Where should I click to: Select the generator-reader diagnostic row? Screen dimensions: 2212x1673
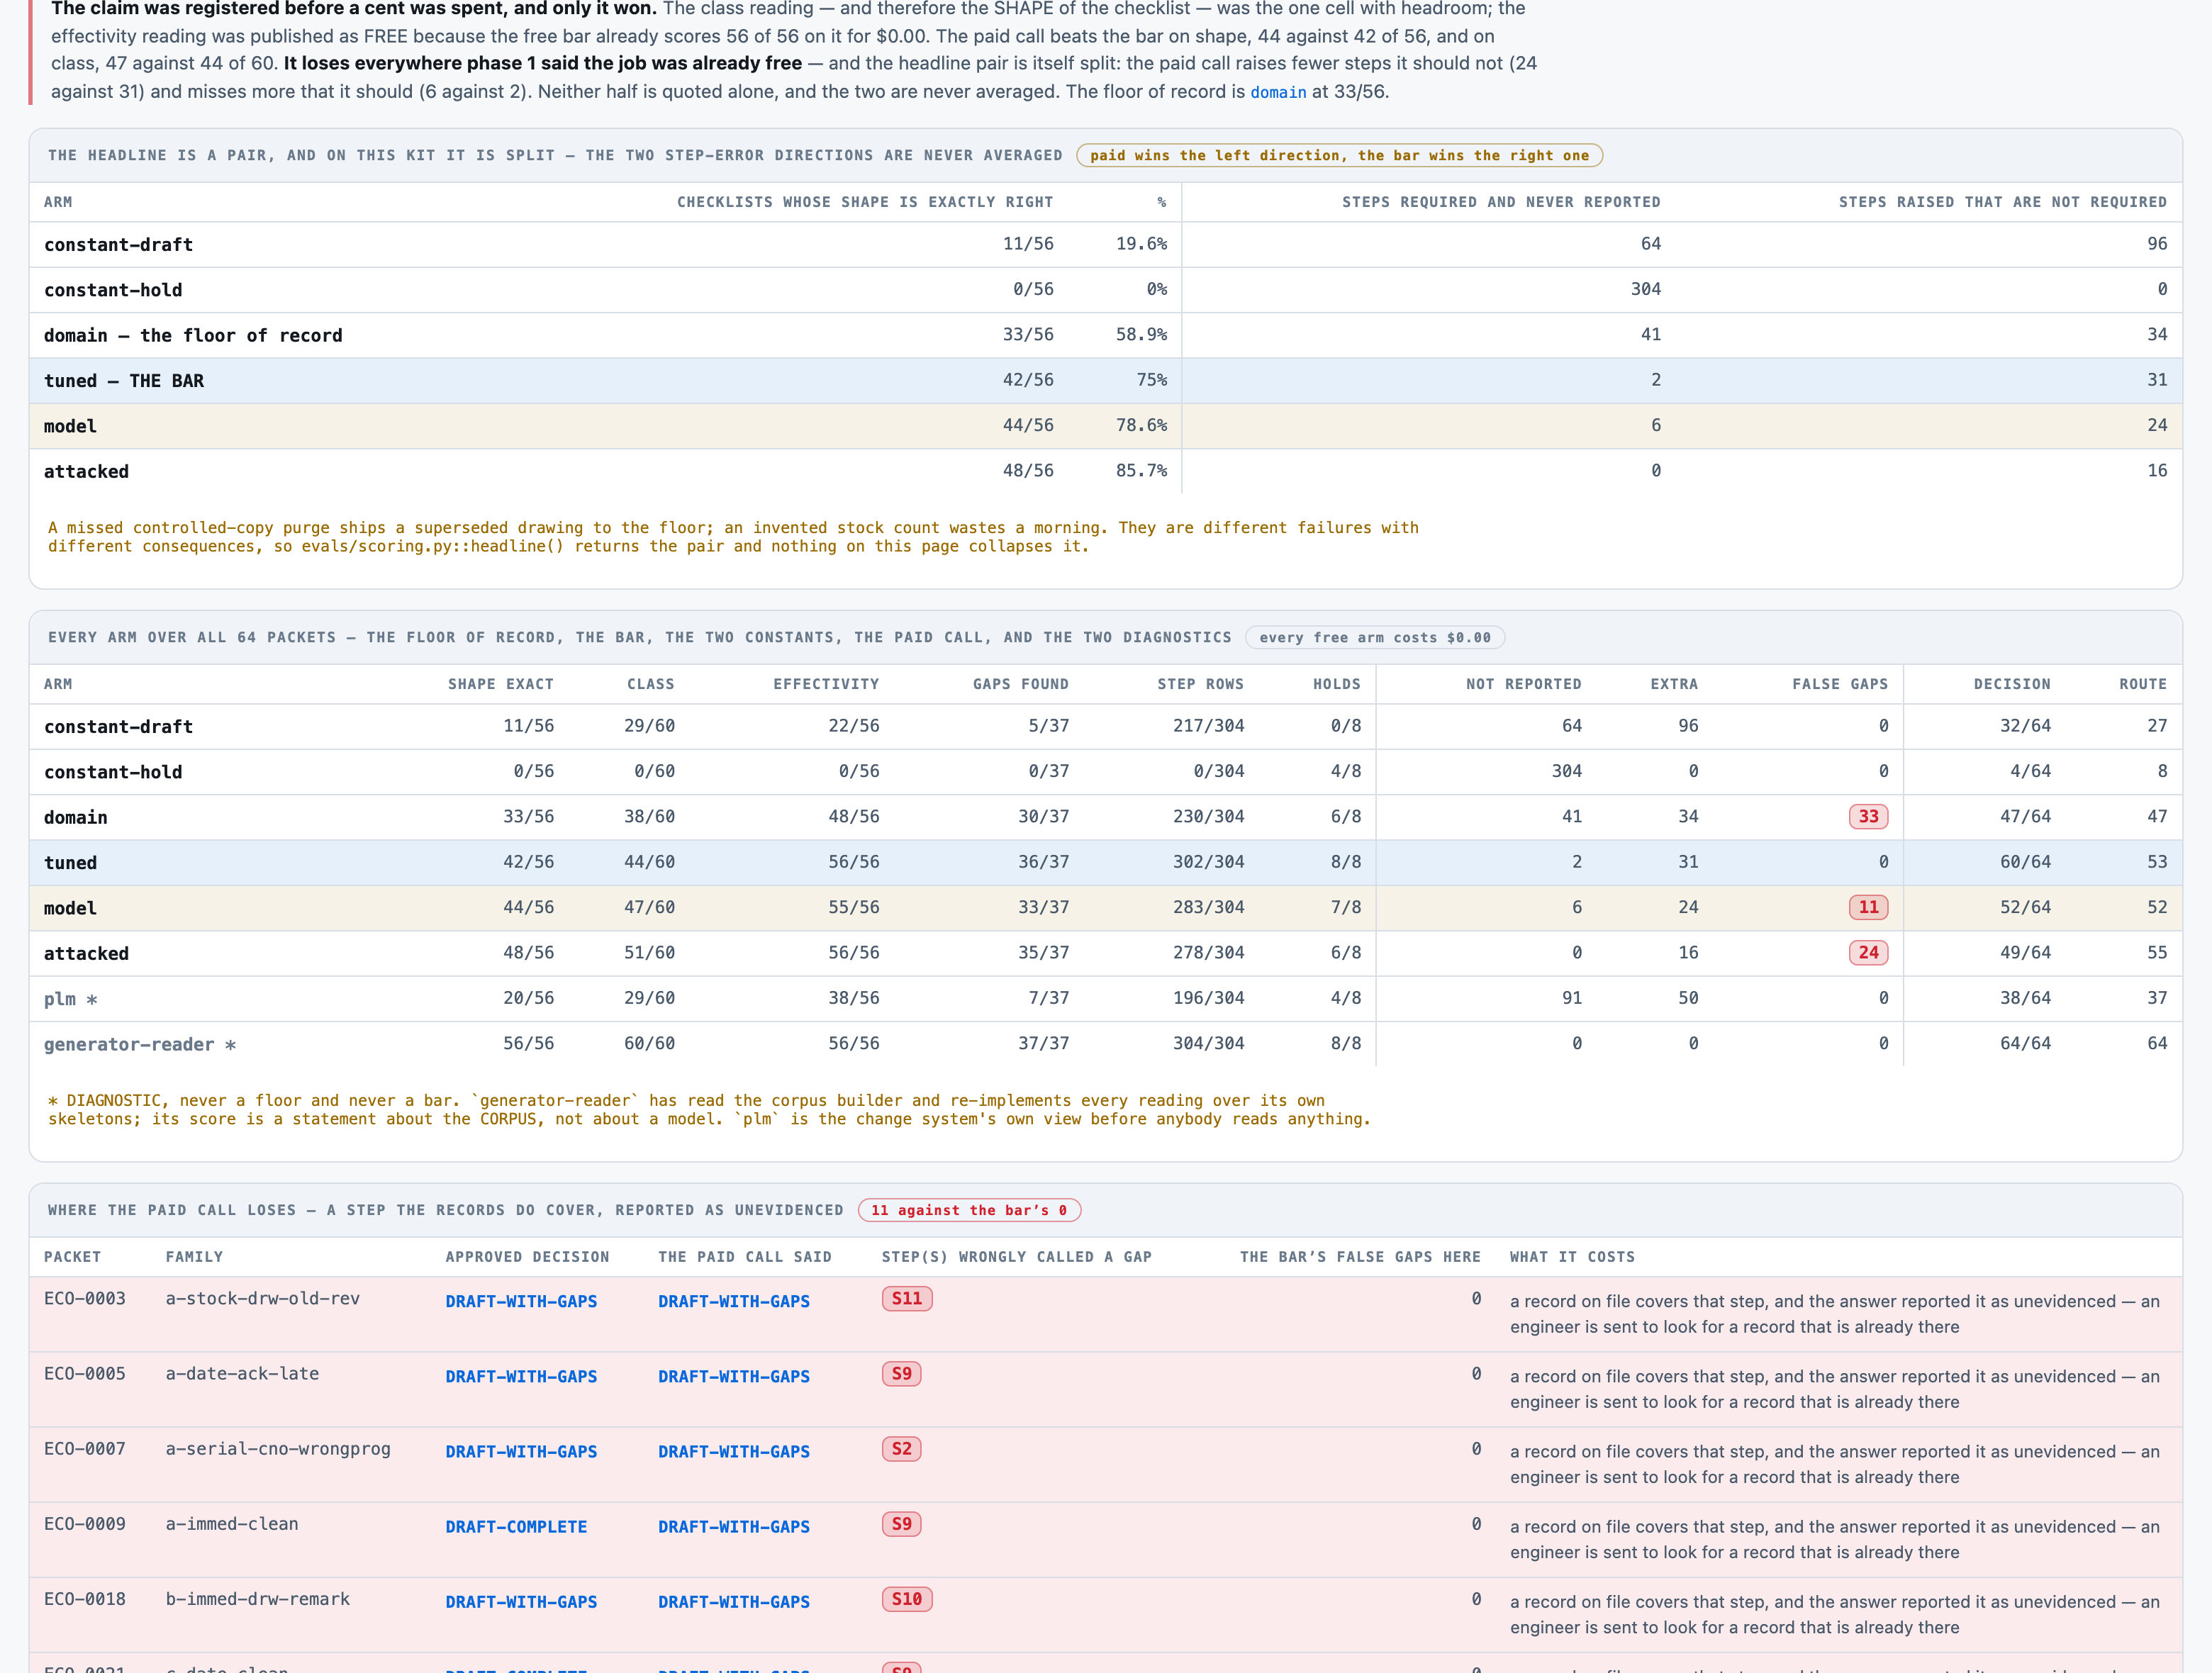coord(1105,1044)
